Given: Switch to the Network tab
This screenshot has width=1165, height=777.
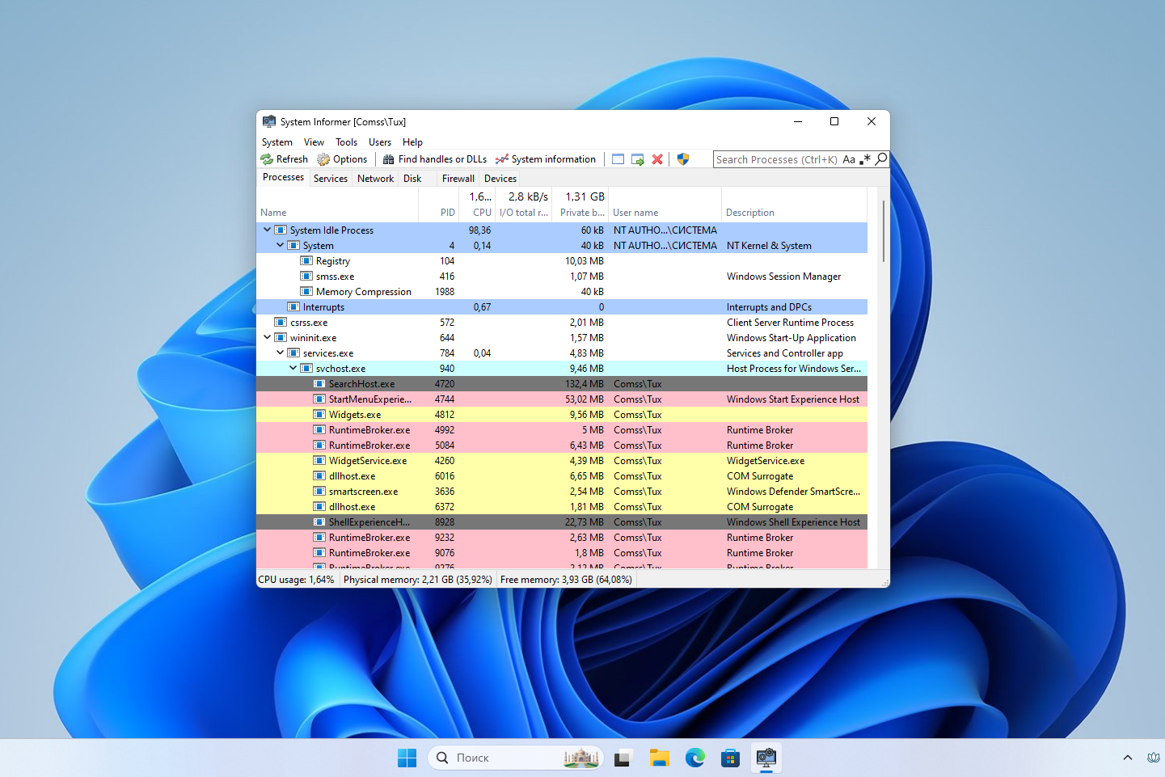Looking at the screenshot, I should coord(376,179).
